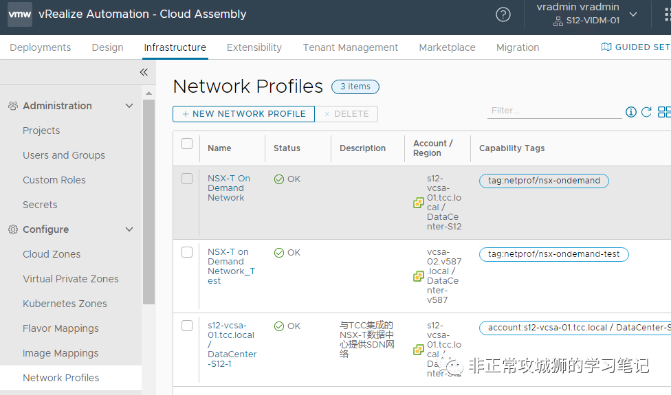Open the Migration tab
Image resolution: width=671 pixels, height=395 pixels.
(518, 47)
